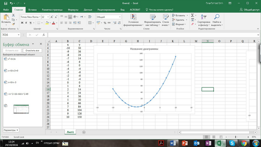Toggle italic formatting

(x=26, y=23)
